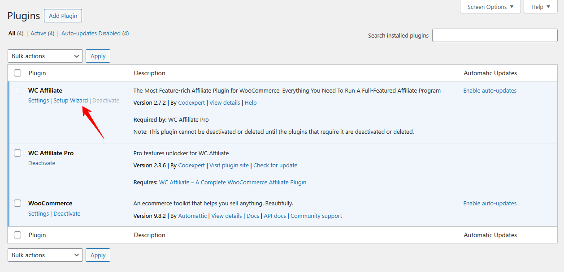
Task: Open the bottom Bulk actions dropdown
Action: coord(45,255)
